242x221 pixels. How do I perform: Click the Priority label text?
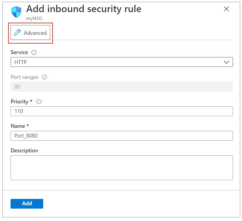(20, 102)
